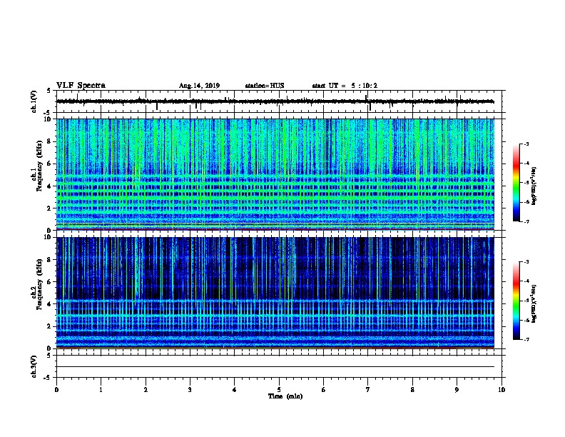Click the "-3" label on ch.2 colorbar
The width and height of the screenshot is (565, 437).
[526, 262]
